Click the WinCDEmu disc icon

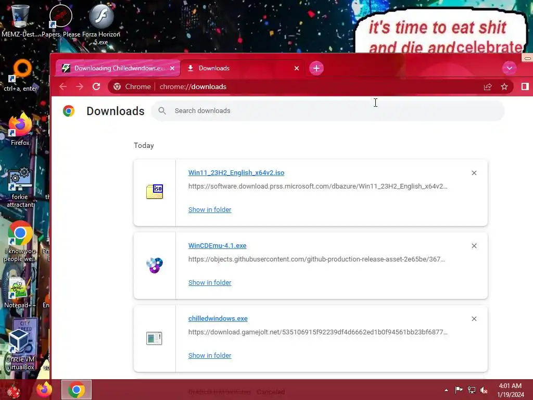155,265
